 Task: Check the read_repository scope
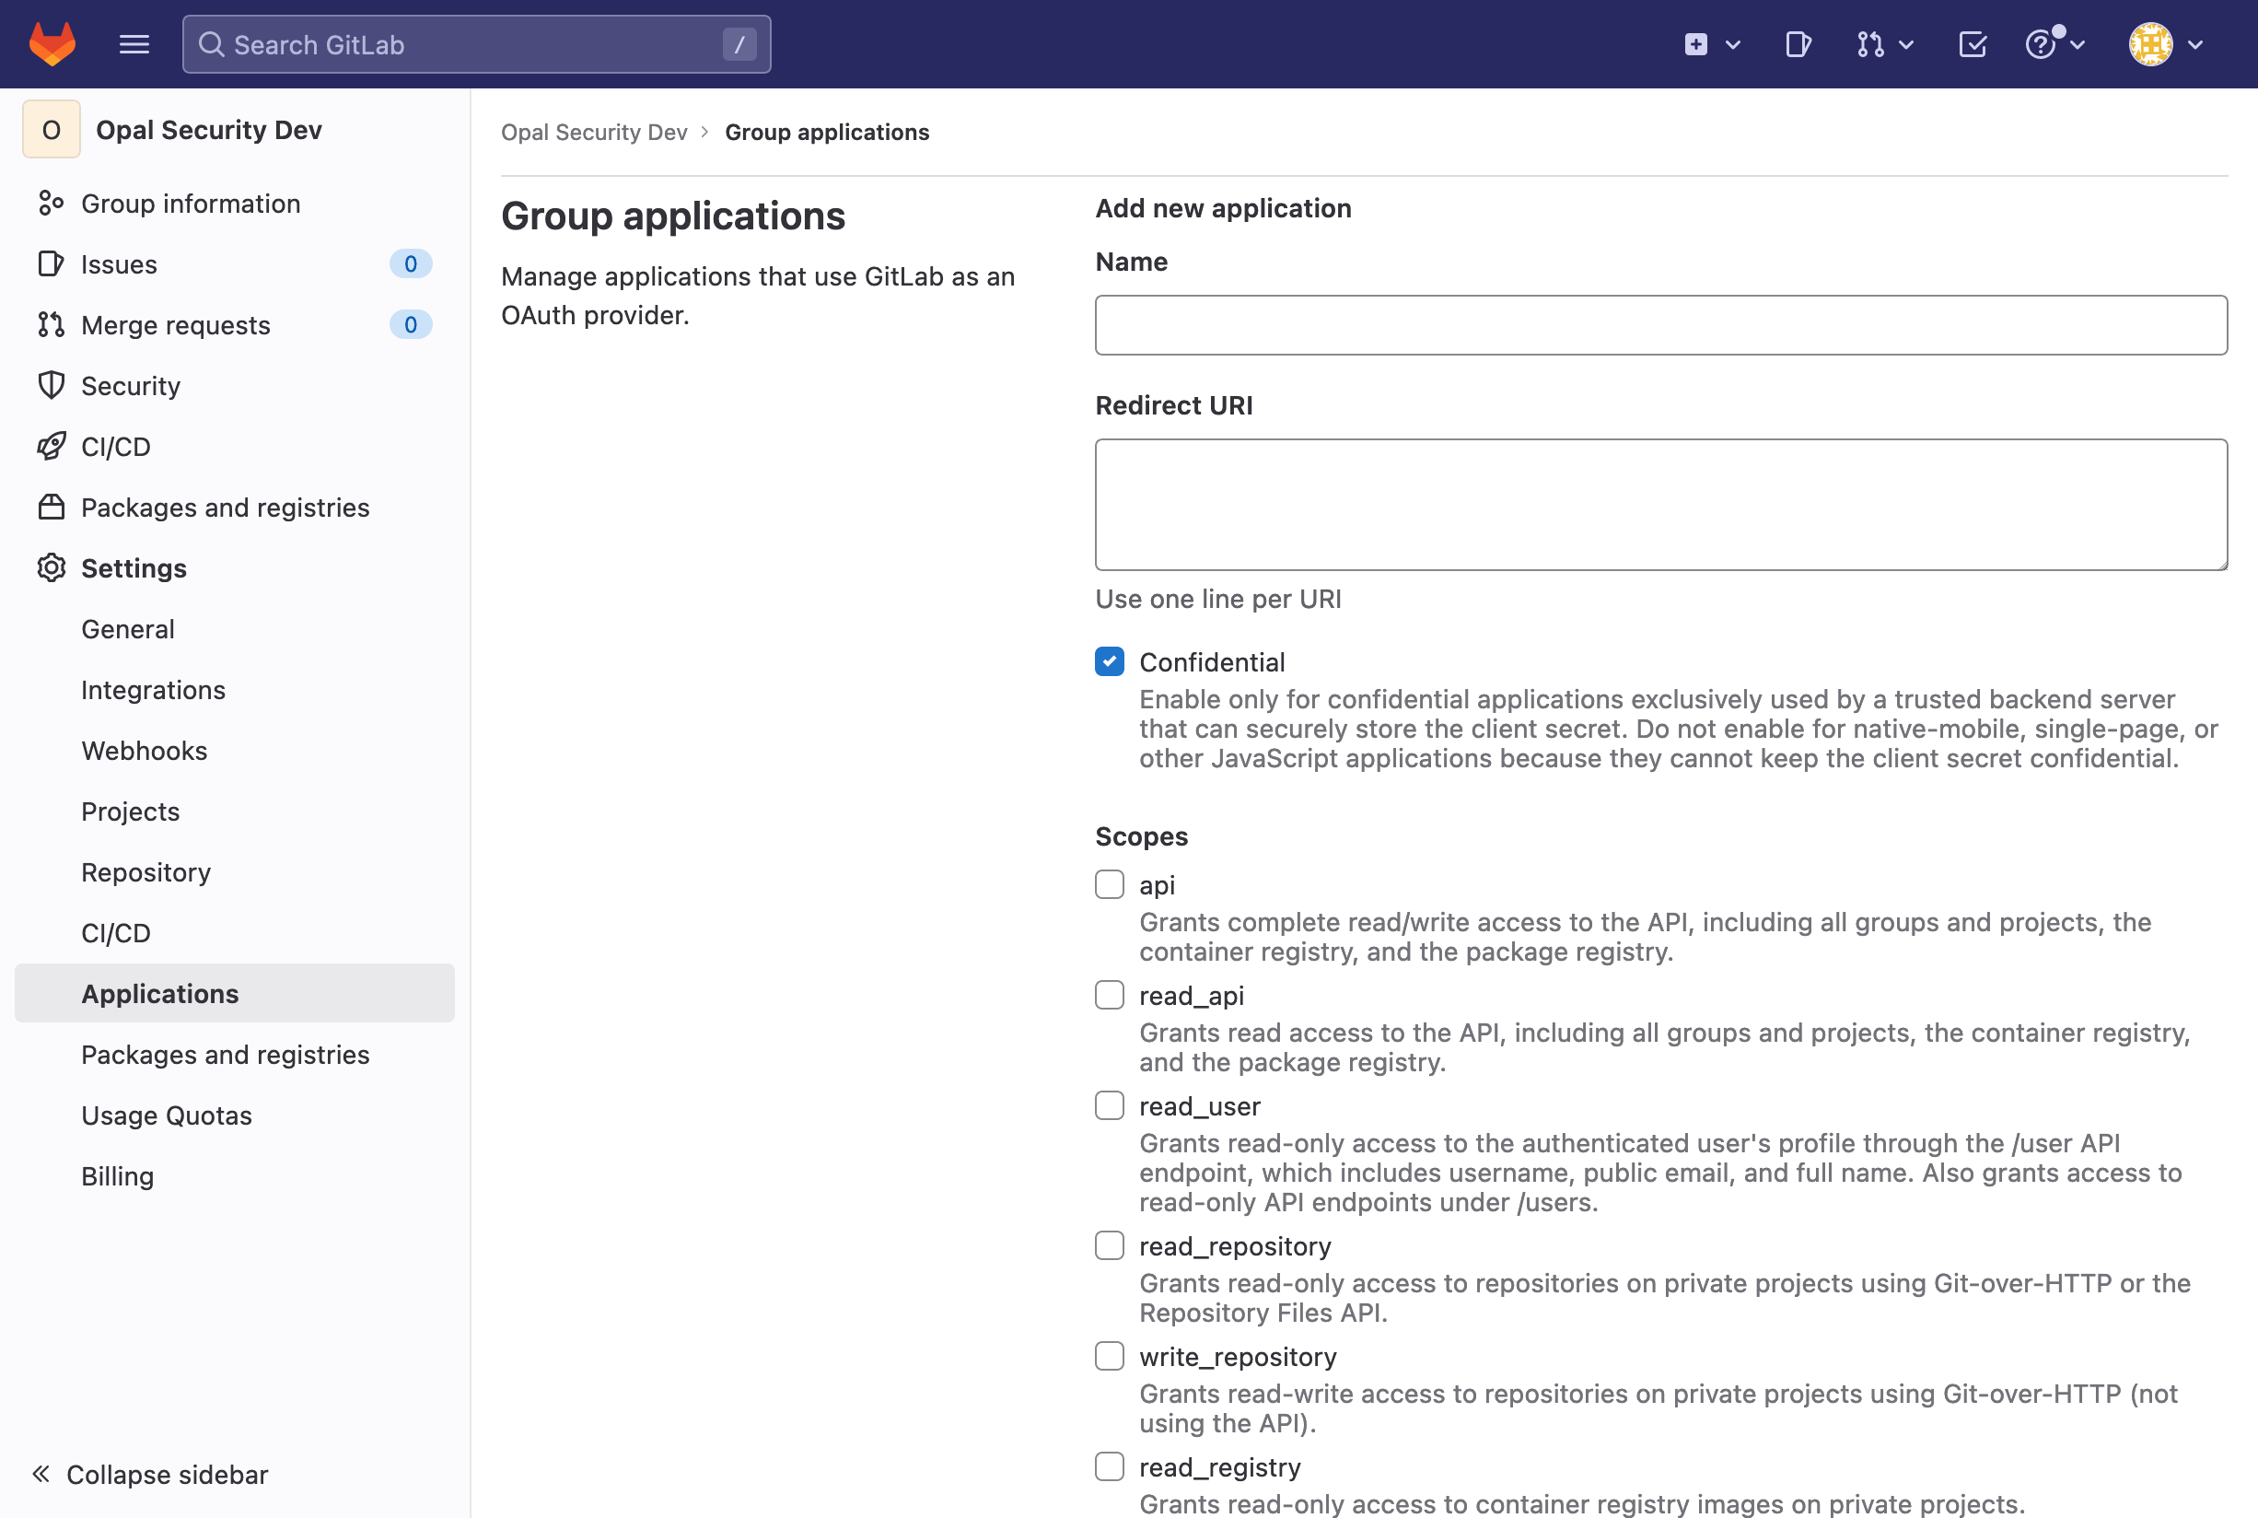coord(1109,1246)
